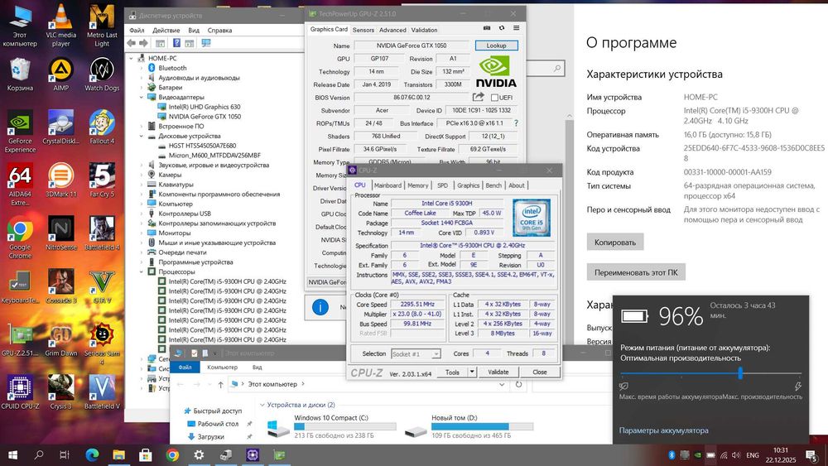Click Переименовать этот ПК button

point(636,272)
